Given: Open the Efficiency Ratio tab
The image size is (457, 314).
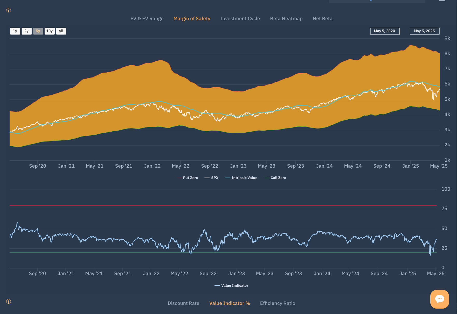Looking at the screenshot, I should point(277,303).
